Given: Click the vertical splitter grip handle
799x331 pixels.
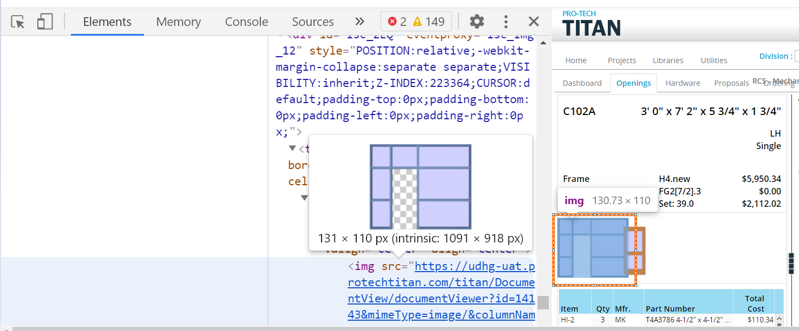Looking at the screenshot, I should point(791,263).
